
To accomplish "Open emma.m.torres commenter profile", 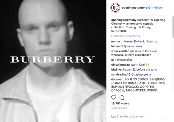I will [x=122, y=41].
